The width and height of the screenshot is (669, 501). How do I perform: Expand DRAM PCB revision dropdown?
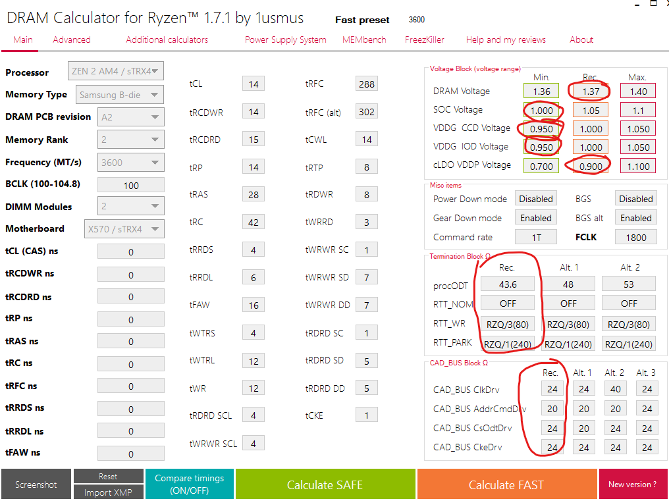pos(130,117)
